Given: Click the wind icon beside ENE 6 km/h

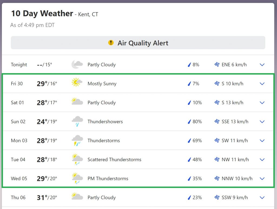Looking at the screenshot, I should (x=217, y=65).
